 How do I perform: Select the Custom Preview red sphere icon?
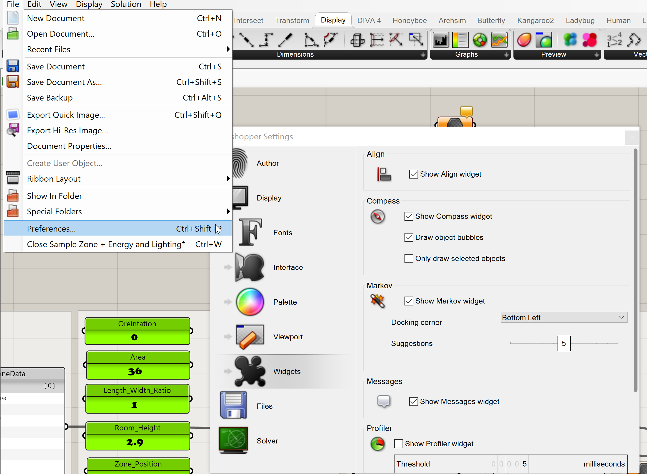tap(524, 40)
